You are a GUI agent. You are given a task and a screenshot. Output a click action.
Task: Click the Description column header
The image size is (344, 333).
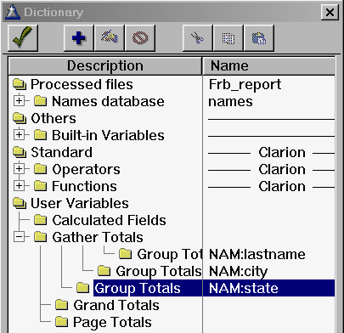(105, 65)
